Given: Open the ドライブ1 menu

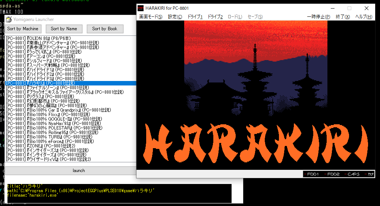Looking at the screenshot, I should 195,17.
